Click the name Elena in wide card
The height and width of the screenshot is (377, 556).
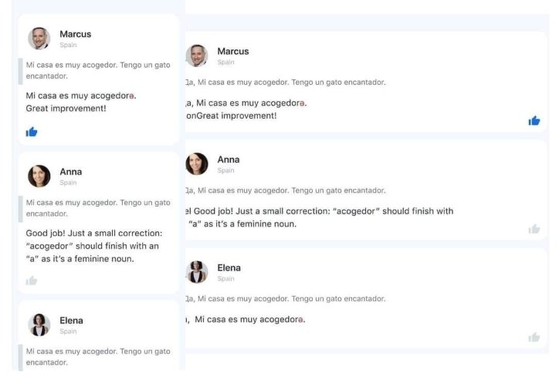(229, 268)
